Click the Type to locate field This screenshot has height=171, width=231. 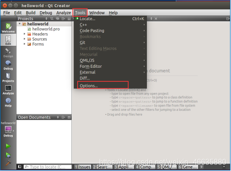pos(48,167)
